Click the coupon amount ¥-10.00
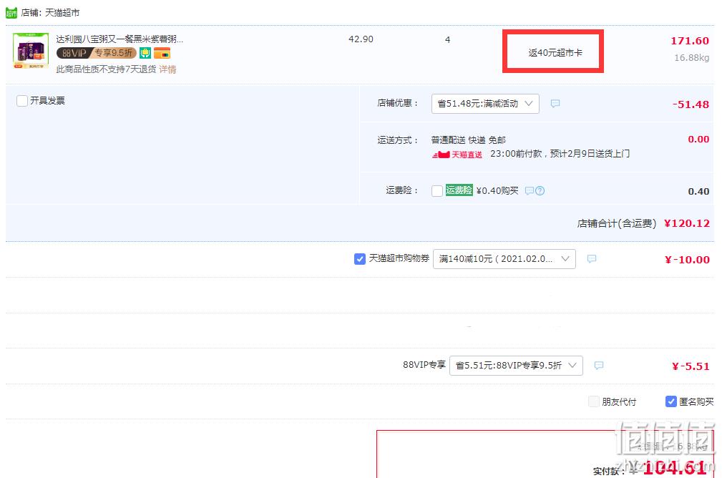Viewport: 722px width, 478px height. tap(687, 260)
